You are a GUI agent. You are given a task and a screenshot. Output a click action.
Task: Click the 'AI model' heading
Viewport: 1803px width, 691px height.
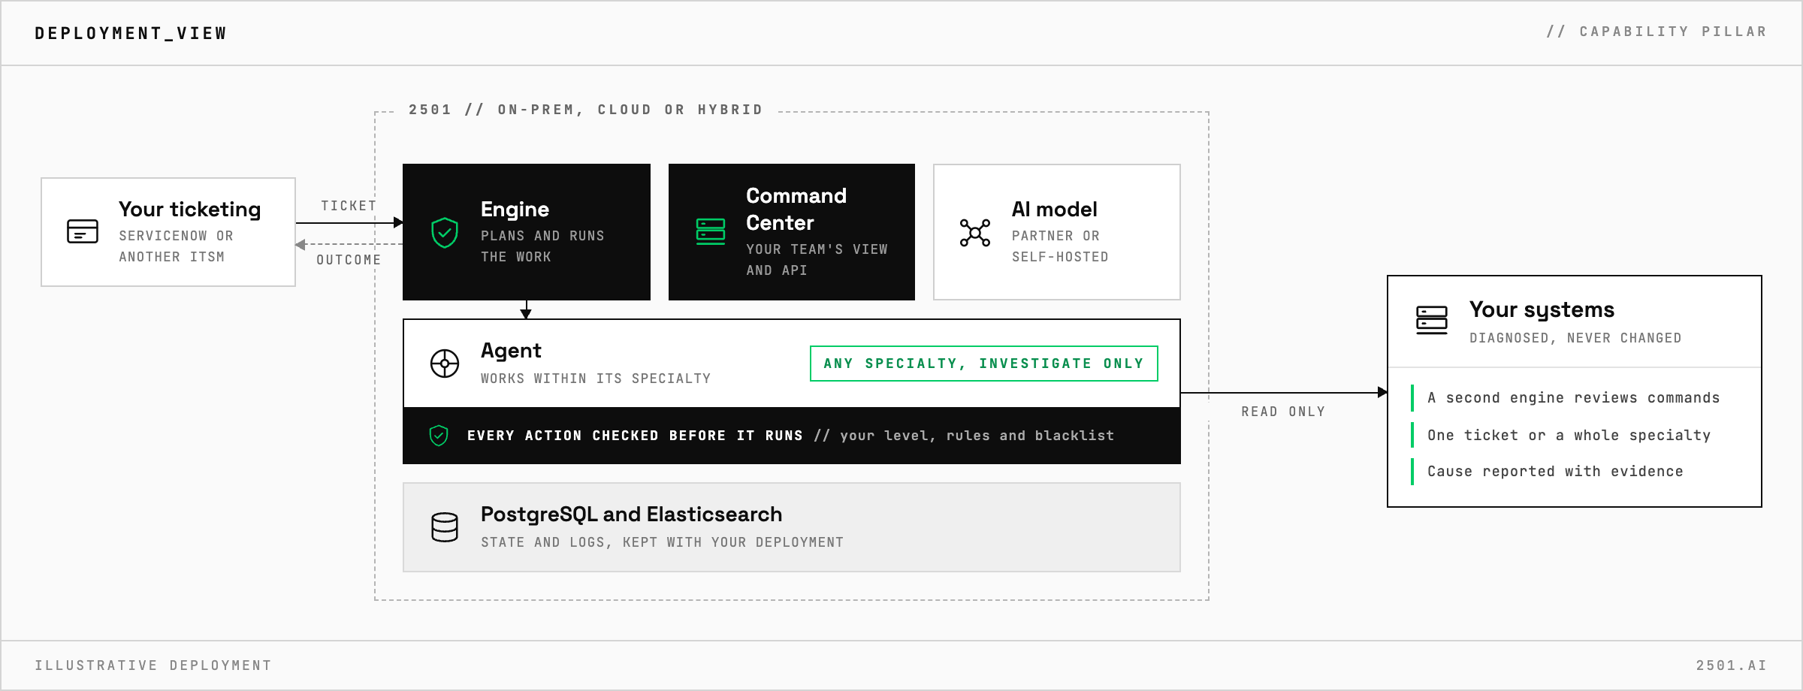pyautogui.click(x=1055, y=210)
